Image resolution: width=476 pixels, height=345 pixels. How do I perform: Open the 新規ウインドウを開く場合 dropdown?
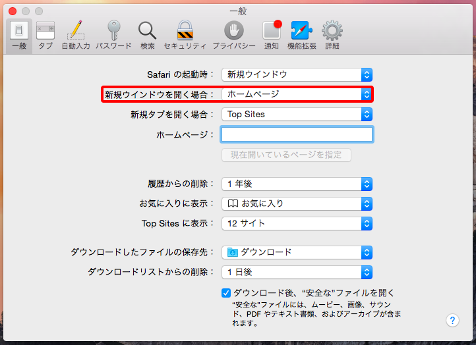[297, 94]
